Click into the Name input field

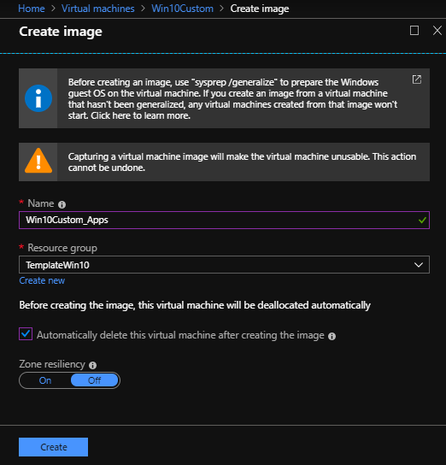click(x=224, y=220)
